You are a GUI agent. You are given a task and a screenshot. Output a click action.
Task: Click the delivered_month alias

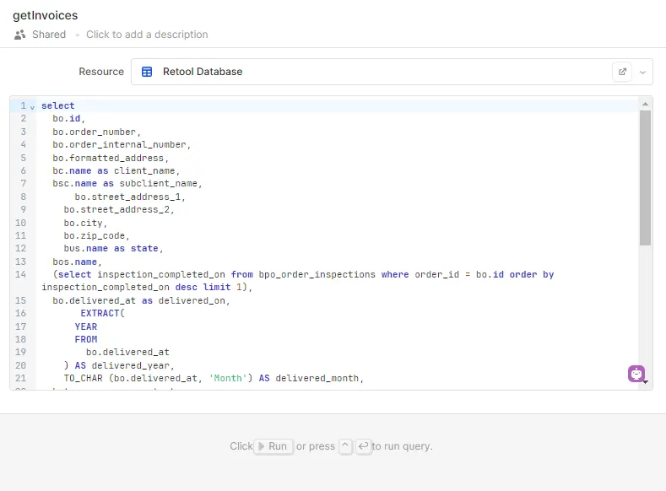pos(317,378)
